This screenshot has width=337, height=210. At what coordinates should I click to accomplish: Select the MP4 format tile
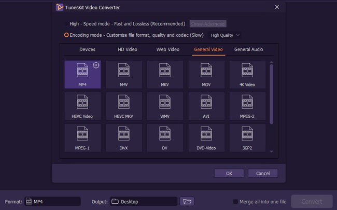[x=82, y=74]
